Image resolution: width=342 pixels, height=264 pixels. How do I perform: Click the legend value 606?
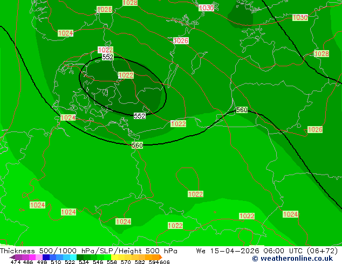165,262
